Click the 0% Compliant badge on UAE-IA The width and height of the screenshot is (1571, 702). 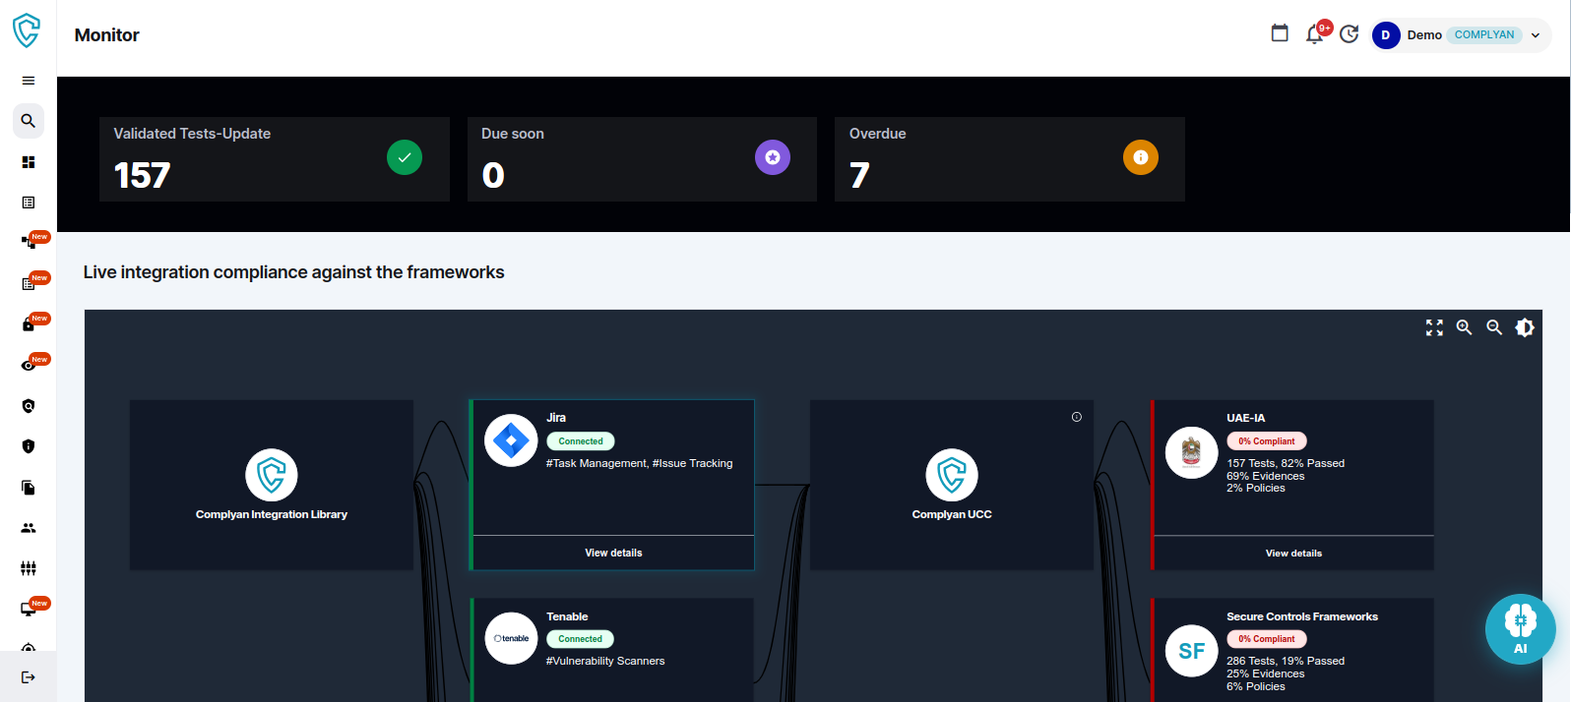coord(1267,441)
